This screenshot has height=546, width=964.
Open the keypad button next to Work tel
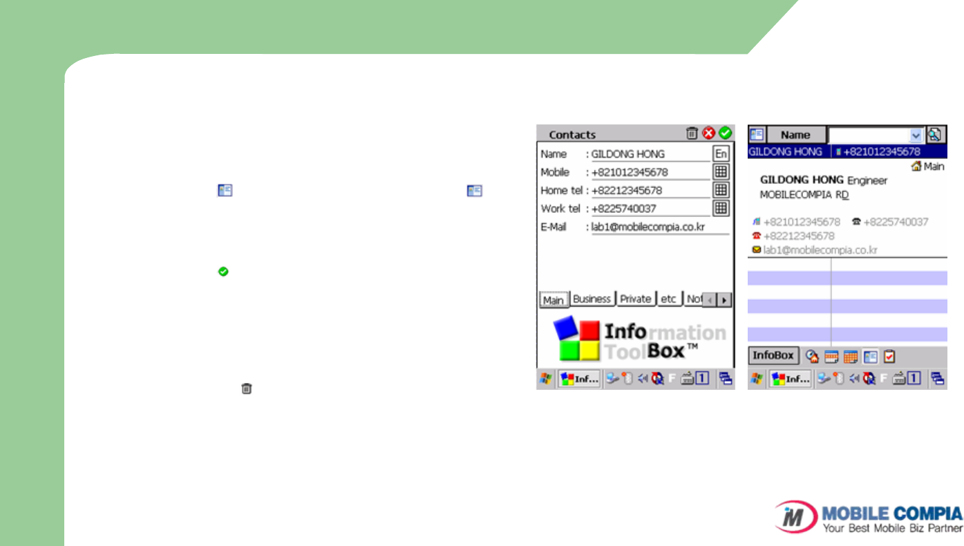pyautogui.click(x=721, y=208)
